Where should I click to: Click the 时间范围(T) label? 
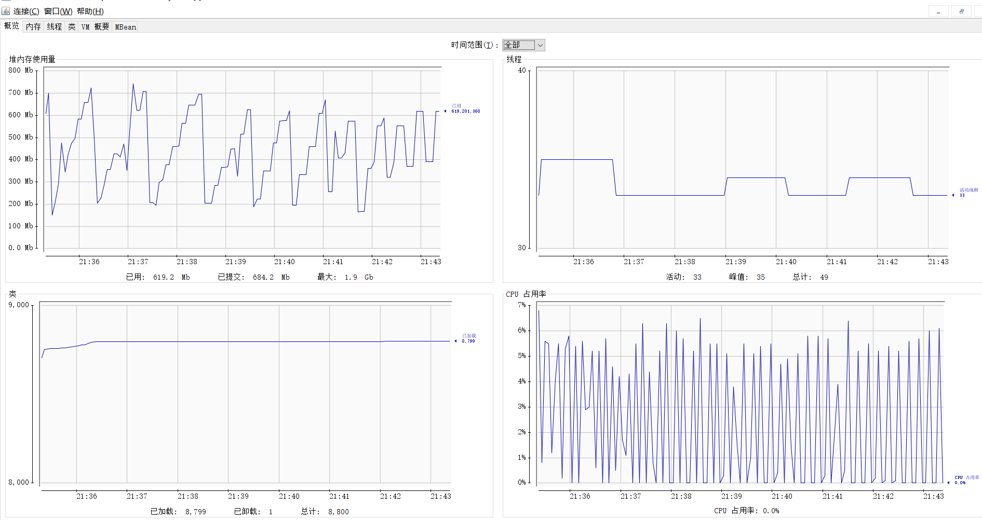475,45
